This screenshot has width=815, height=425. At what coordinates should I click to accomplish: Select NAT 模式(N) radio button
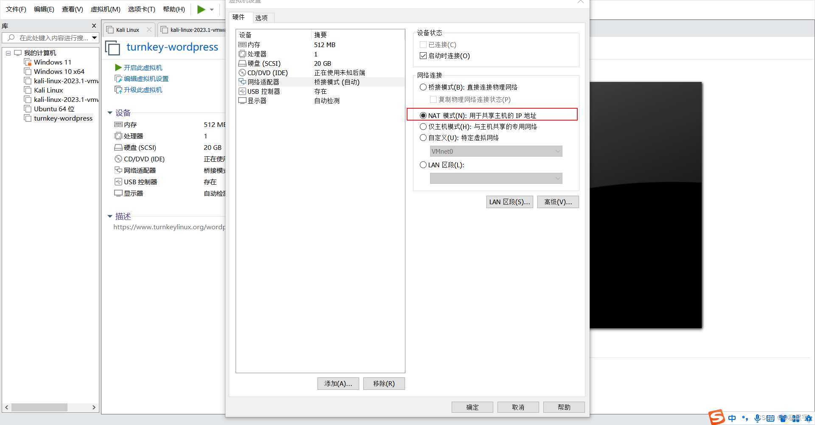(x=423, y=115)
